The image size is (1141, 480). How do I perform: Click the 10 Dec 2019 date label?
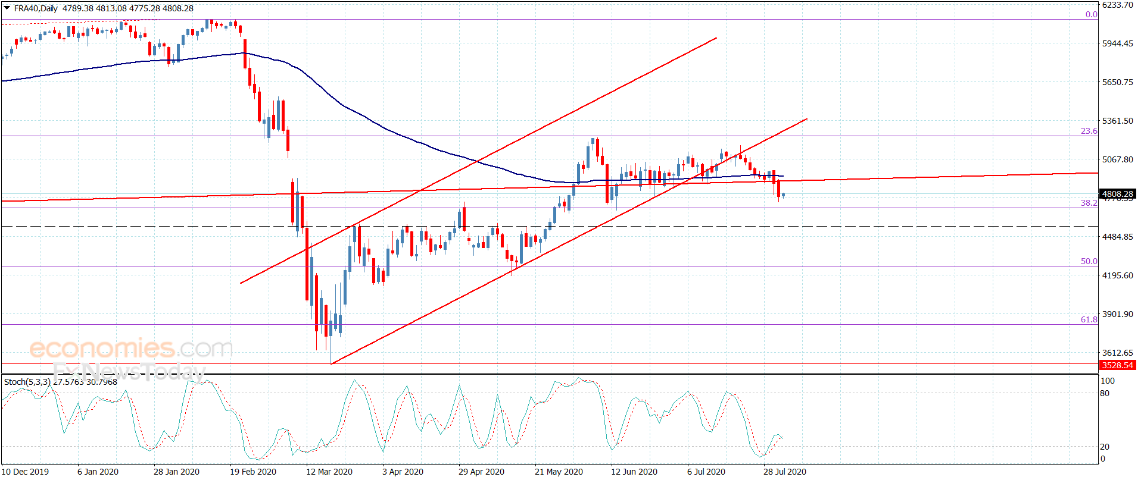(x=25, y=472)
